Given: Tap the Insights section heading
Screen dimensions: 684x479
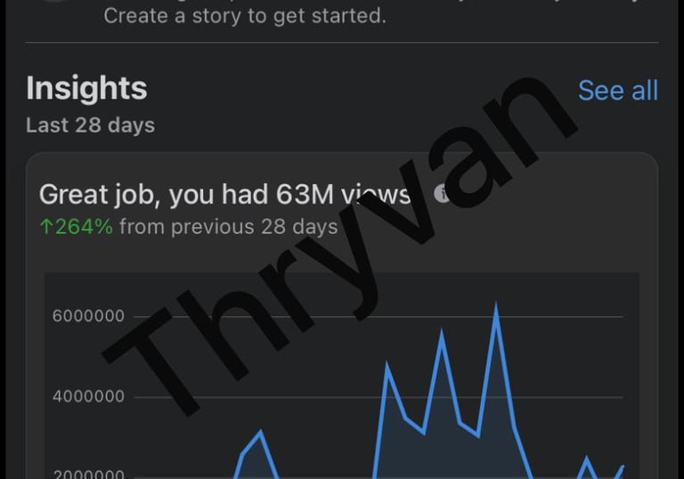Looking at the screenshot, I should tap(86, 88).
